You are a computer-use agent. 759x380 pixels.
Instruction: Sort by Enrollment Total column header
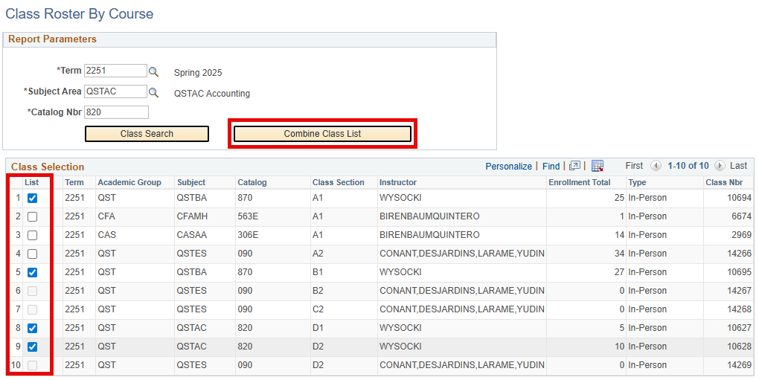579,182
